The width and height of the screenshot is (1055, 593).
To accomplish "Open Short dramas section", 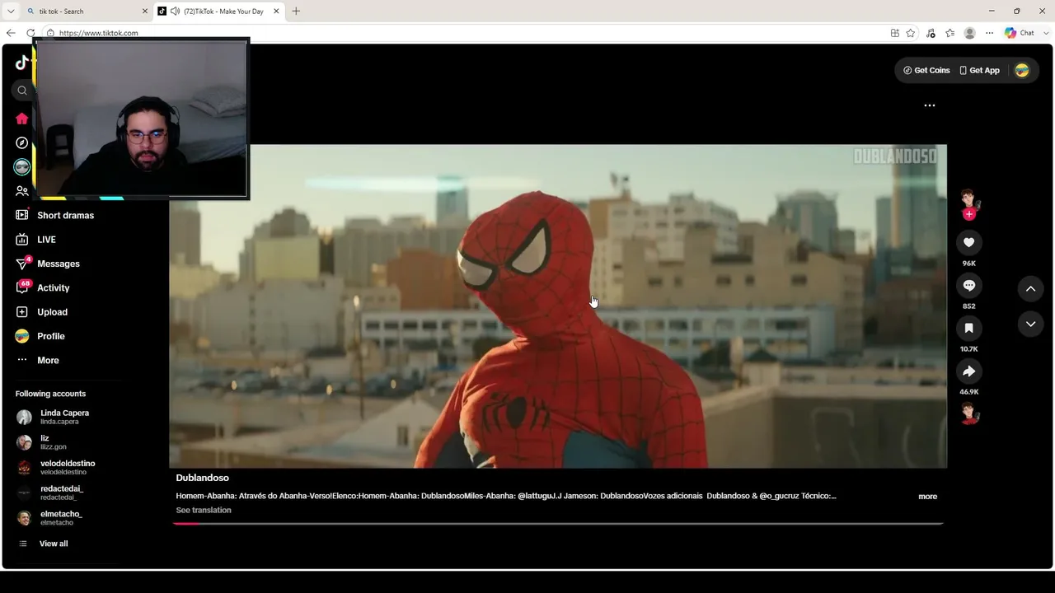I will point(54,216).
